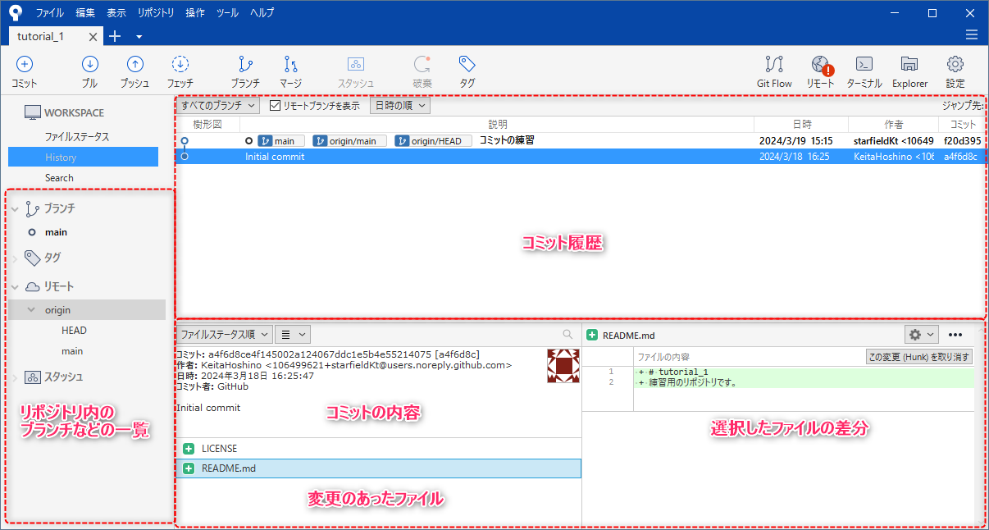Toggle the リモートブランチを表示 checkbox
This screenshot has width=989, height=530.
click(x=276, y=106)
